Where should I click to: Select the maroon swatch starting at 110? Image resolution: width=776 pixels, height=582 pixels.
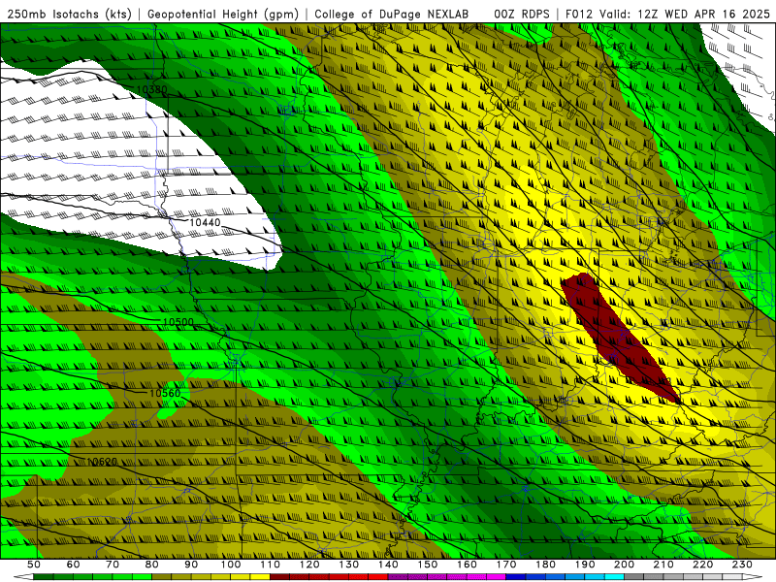279,576
